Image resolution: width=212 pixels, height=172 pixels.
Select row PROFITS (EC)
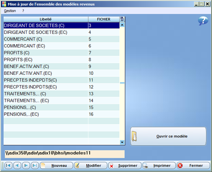point(62,59)
